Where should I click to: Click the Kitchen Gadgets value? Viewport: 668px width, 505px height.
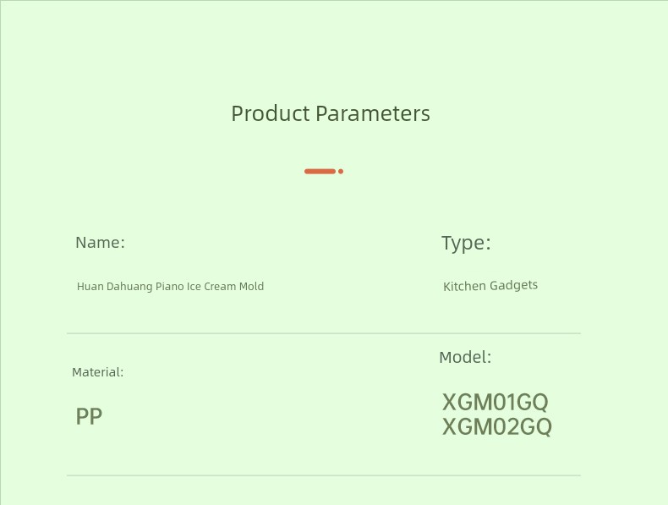tap(490, 286)
